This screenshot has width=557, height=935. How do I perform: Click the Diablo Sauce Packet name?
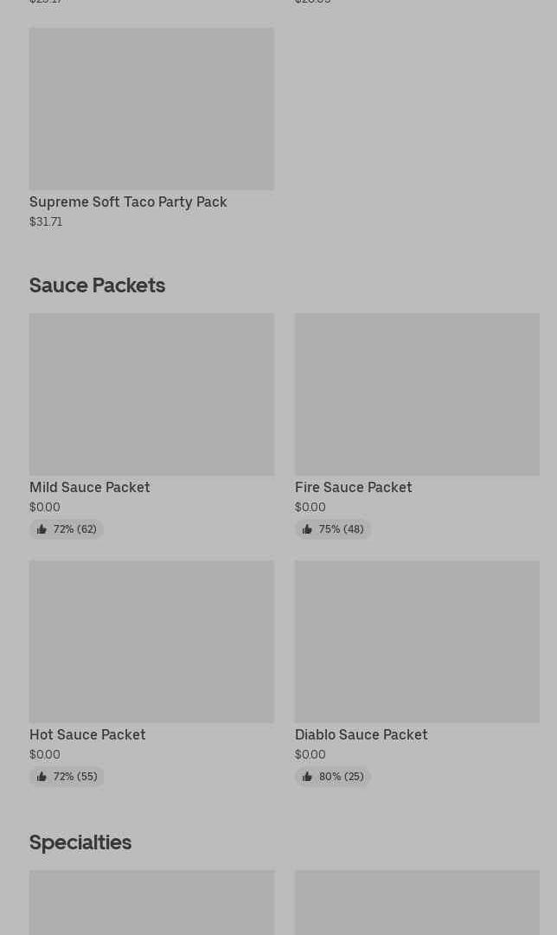[361, 734]
